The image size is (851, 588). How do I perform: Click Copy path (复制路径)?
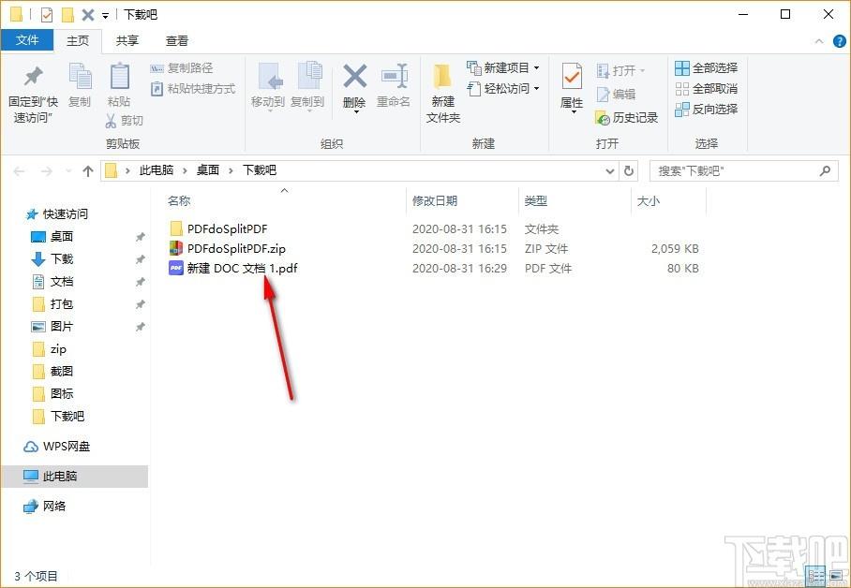coord(181,68)
